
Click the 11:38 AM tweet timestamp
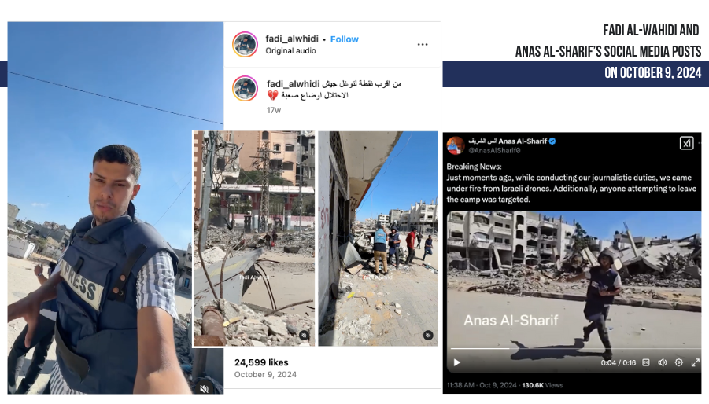click(x=460, y=385)
